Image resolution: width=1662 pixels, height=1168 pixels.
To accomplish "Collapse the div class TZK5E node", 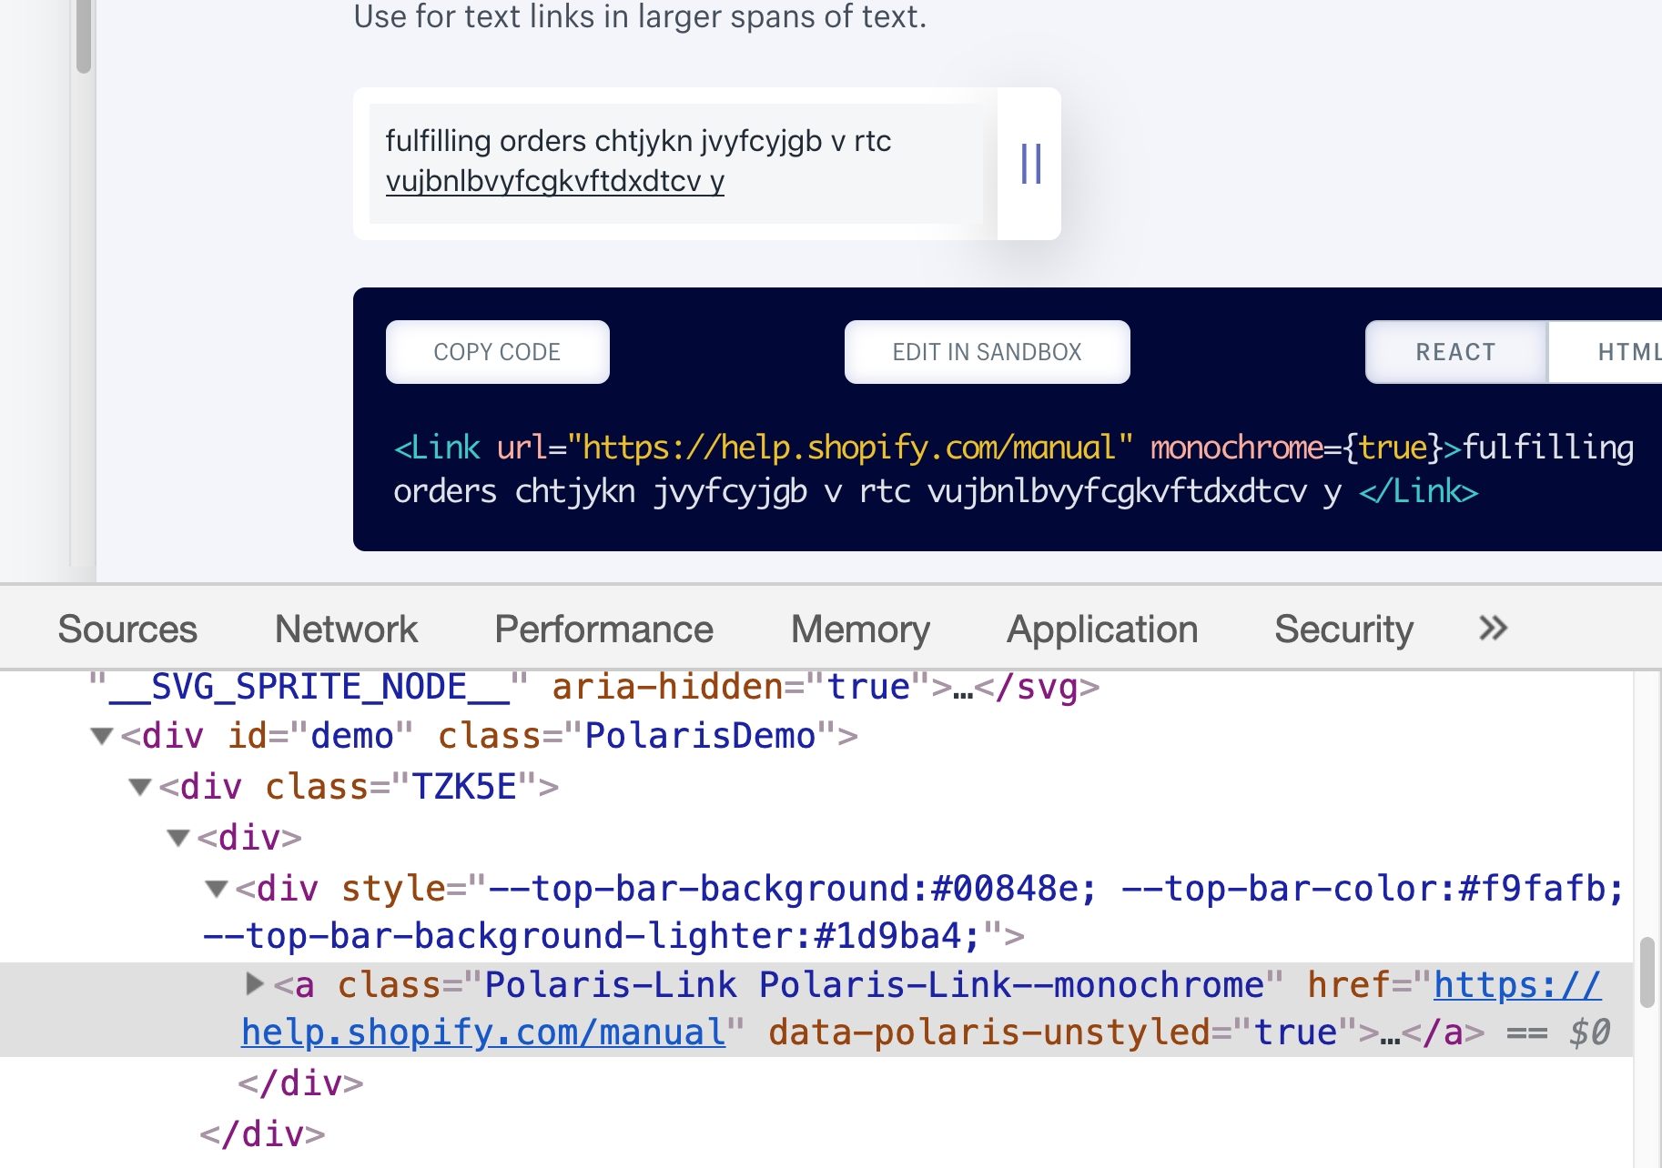I will click(140, 787).
